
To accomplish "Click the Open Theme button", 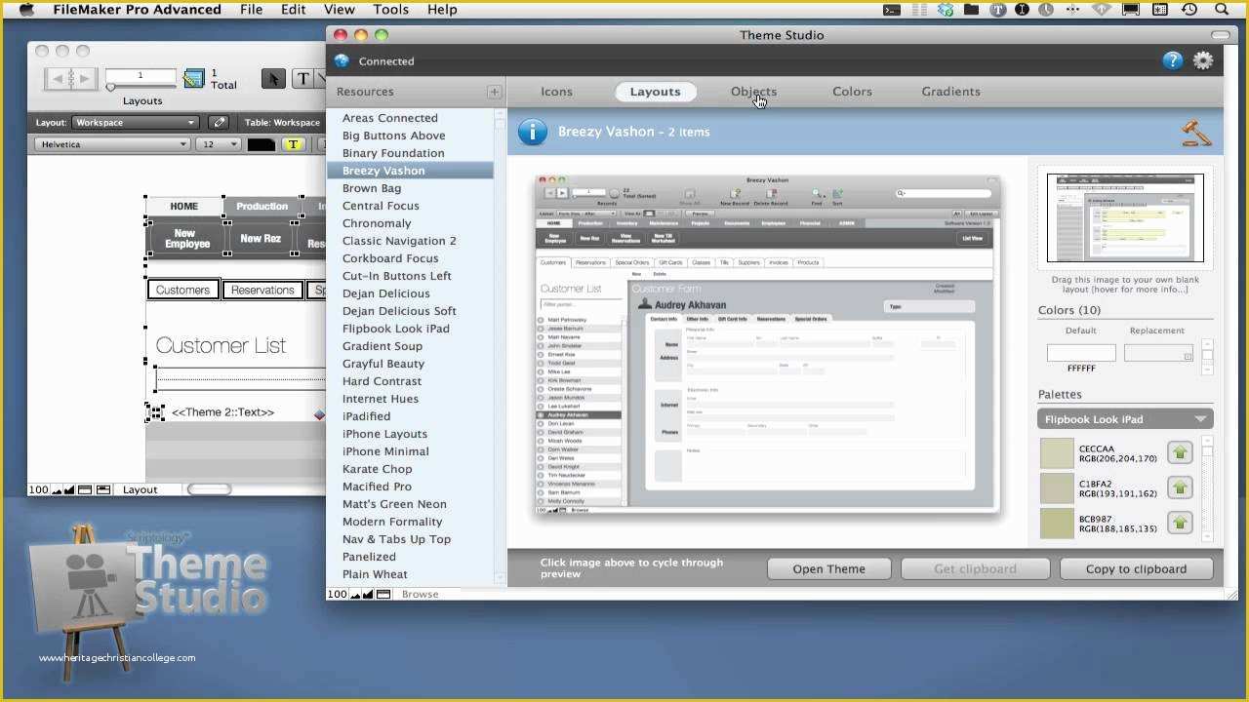I will pyautogui.click(x=828, y=569).
